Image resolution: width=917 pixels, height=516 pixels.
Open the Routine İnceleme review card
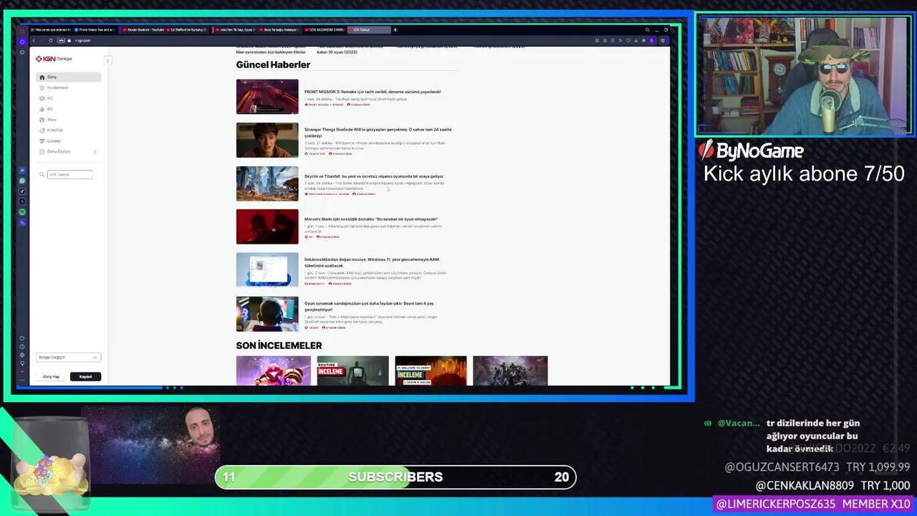(x=353, y=371)
